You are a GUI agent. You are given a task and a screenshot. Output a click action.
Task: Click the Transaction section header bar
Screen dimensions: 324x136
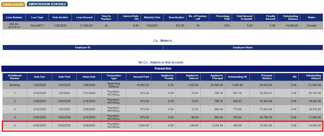click(x=163, y=69)
